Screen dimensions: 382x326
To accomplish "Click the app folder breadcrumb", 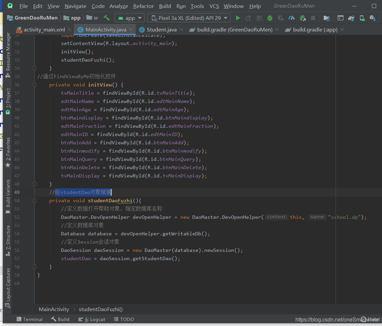I will tap(72, 18).
